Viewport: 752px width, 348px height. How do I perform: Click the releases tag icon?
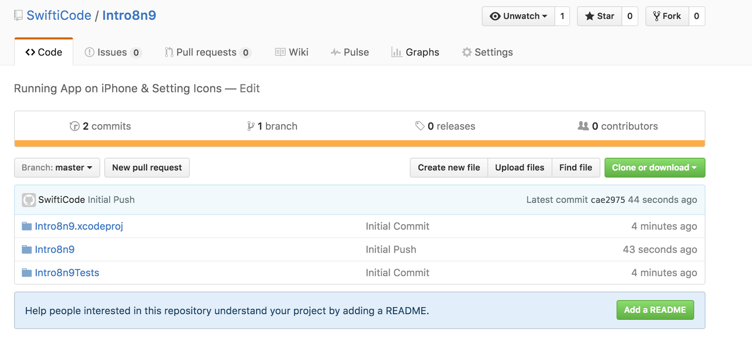[x=420, y=126]
